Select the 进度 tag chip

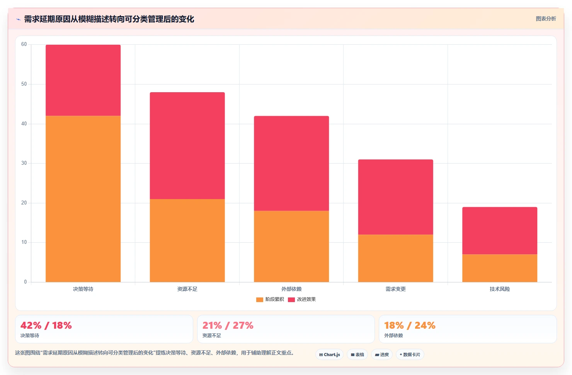[382, 355]
